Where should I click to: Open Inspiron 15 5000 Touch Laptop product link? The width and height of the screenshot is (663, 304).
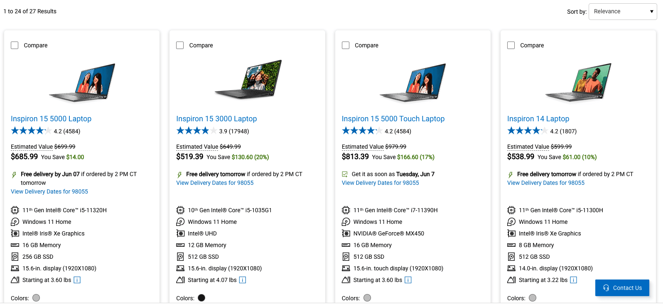(393, 119)
